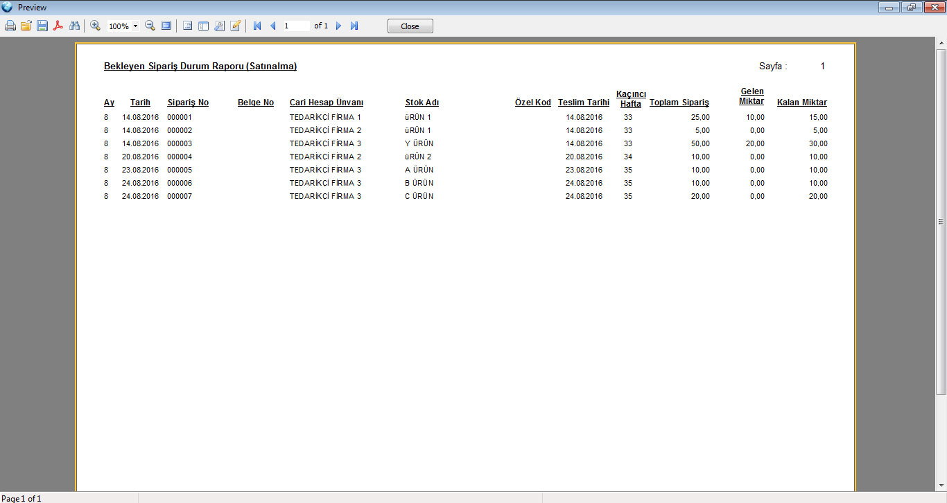Click stock name üRÜN 2
The image size is (947, 503).
(x=419, y=157)
